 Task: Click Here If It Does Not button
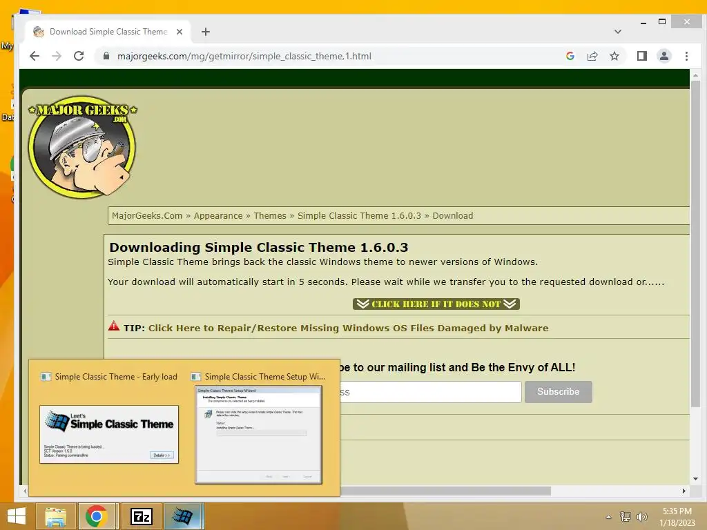(436, 304)
